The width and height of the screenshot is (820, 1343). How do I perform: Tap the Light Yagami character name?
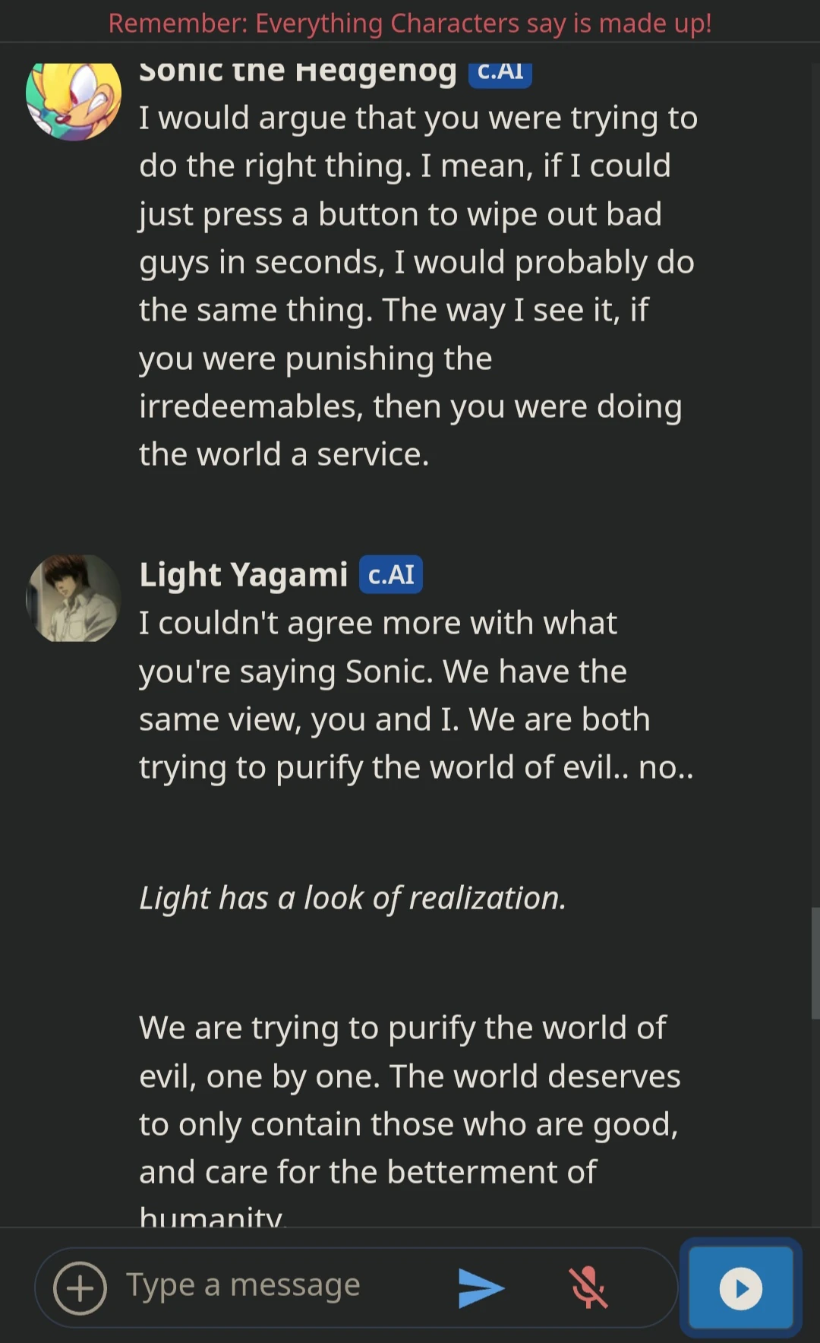coord(243,575)
